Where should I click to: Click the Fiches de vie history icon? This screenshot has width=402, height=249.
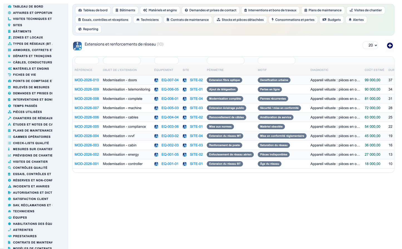click(x=9, y=75)
